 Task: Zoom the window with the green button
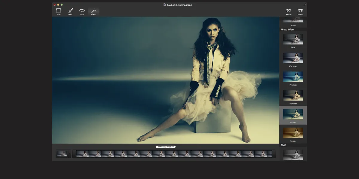pyautogui.click(x=62, y=5)
